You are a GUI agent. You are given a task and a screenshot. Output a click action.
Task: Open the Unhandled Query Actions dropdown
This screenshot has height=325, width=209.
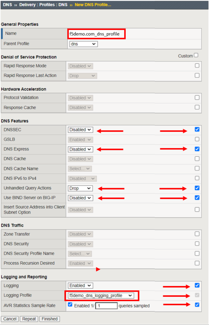pyautogui.click(x=79, y=188)
